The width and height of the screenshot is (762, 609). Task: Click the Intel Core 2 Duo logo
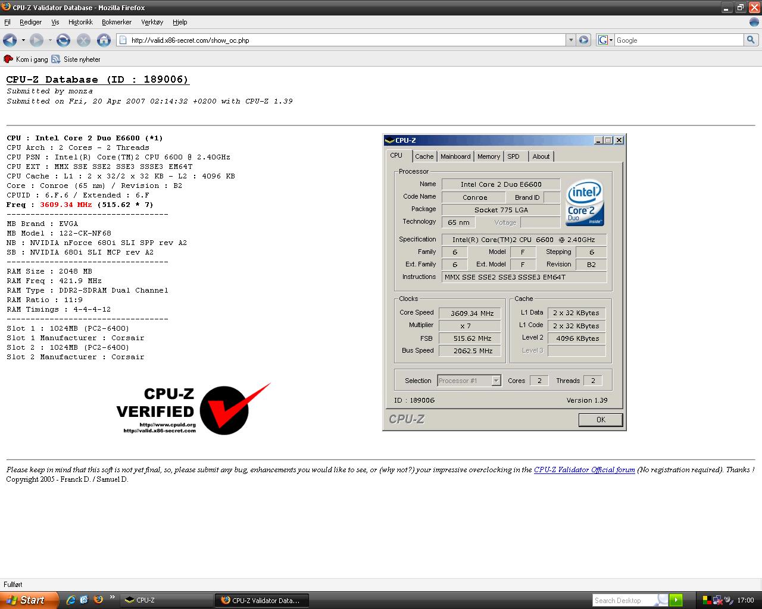pos(585,203)
